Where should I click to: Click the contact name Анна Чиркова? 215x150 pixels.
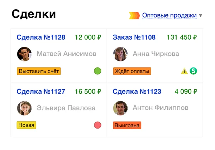tap(156, 54)
